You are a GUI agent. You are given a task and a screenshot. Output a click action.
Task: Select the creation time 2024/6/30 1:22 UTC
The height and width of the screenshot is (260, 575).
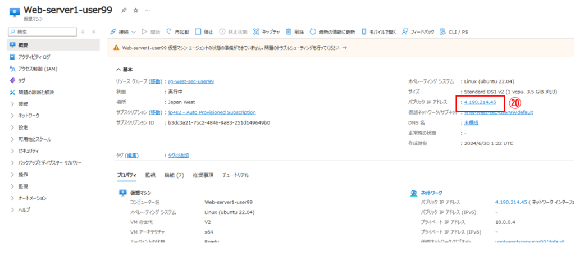[489, 143]
